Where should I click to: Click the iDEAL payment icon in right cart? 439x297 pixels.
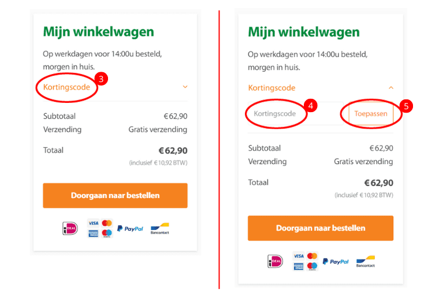pos(275,261)
